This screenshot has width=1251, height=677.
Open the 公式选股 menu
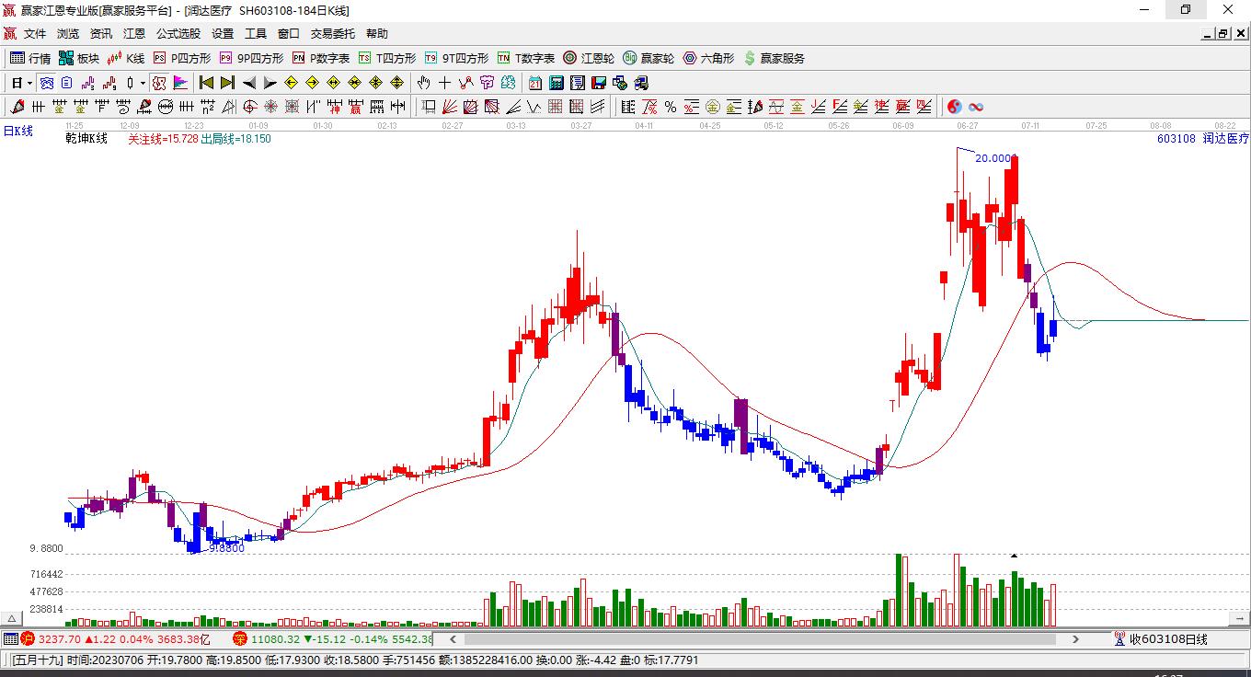178,34
